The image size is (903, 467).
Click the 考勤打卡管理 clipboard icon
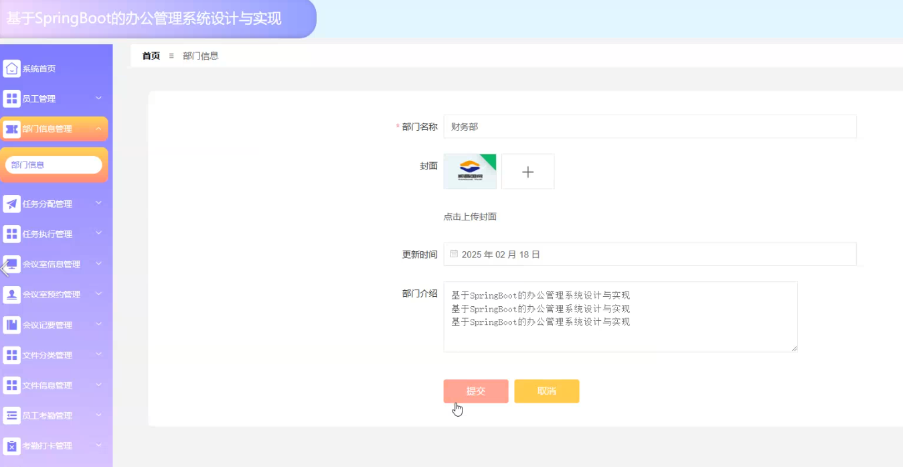pos(11,446)
